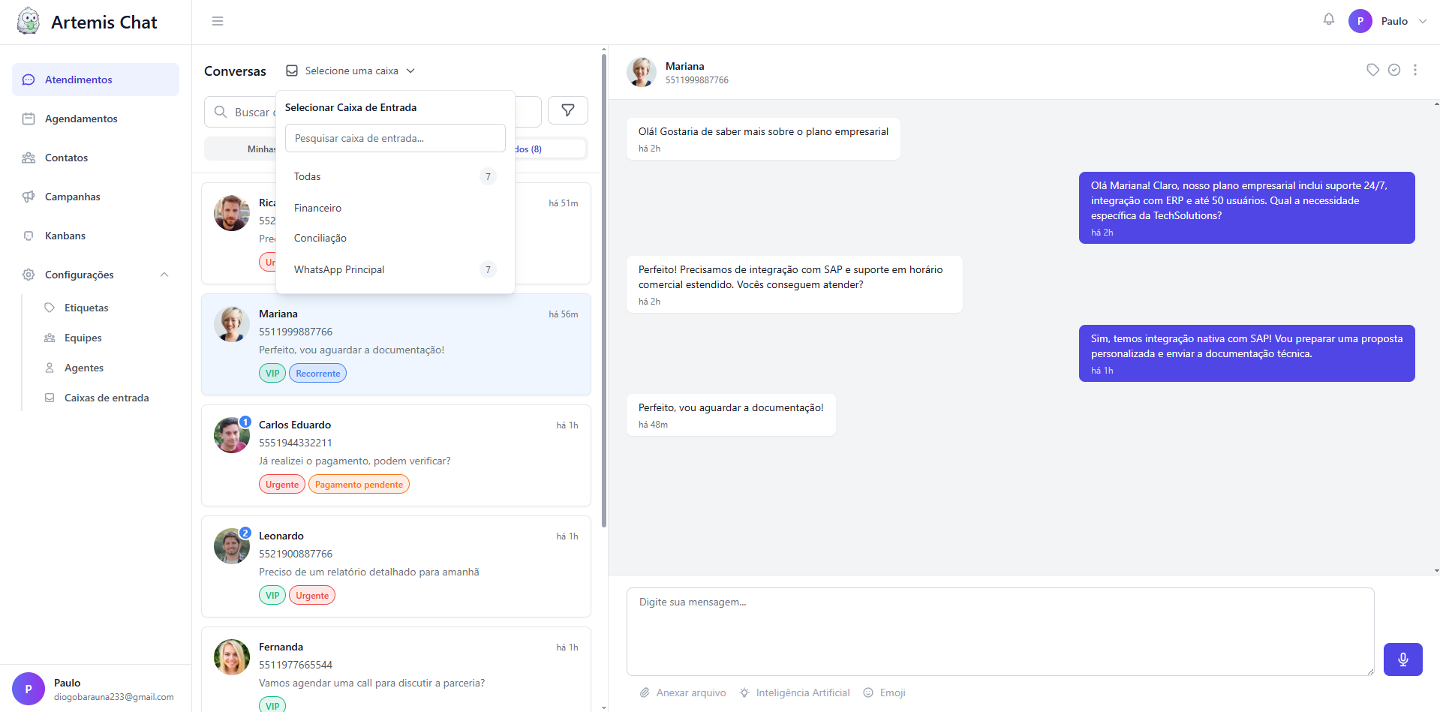The image size is (1440, 712).
Task: Open the Kanbans page
Action: 65,236
